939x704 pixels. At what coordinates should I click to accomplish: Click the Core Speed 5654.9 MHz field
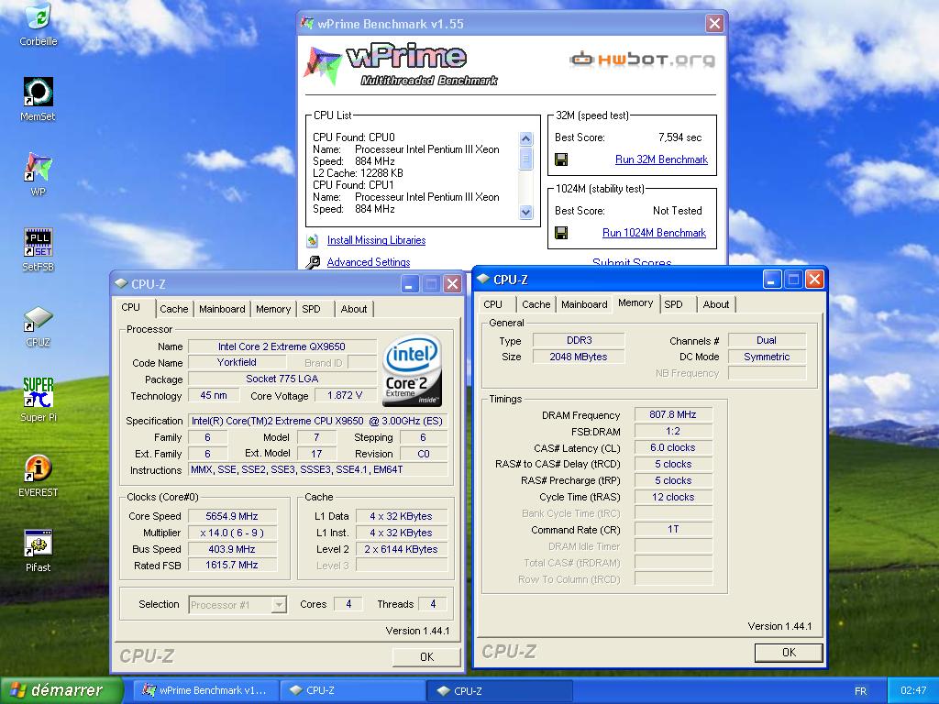coord(232,516)
